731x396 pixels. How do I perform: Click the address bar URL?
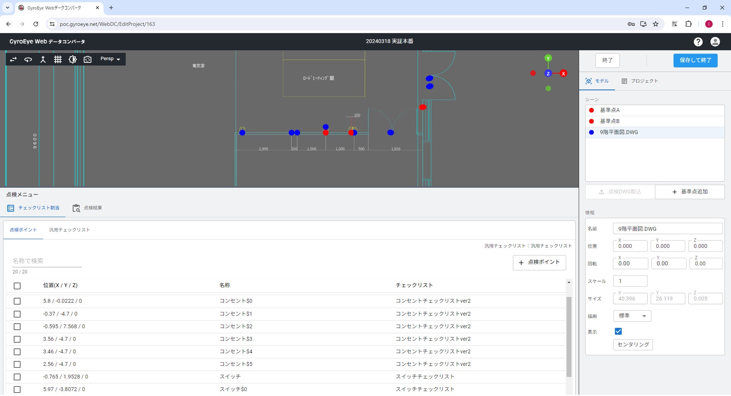pos(107,24)
